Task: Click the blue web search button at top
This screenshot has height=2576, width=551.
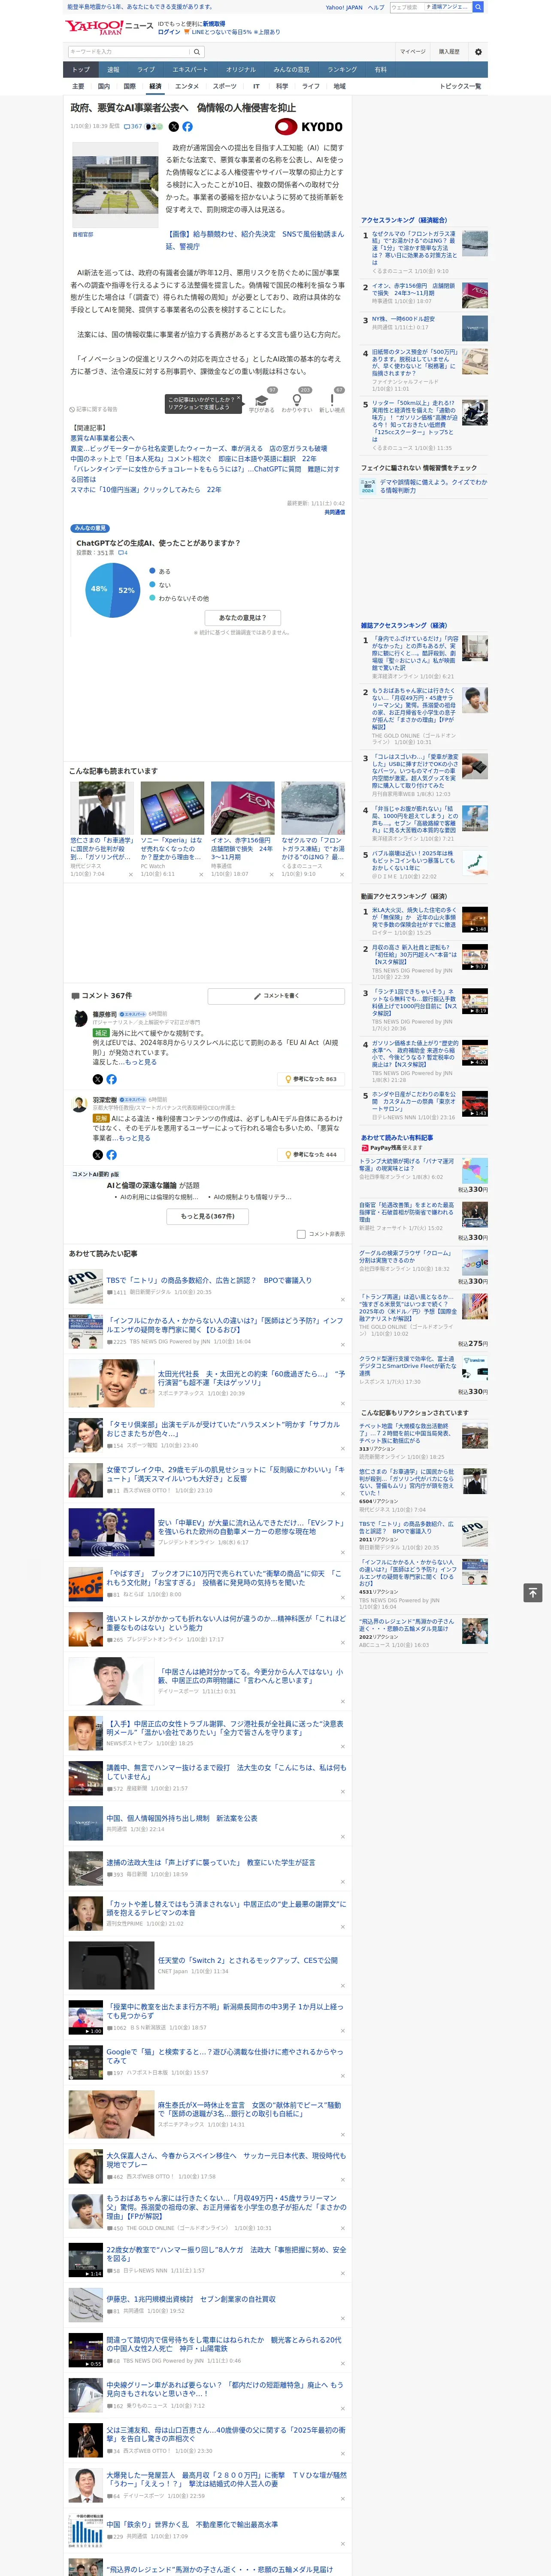Action: [x=478, y=7]
